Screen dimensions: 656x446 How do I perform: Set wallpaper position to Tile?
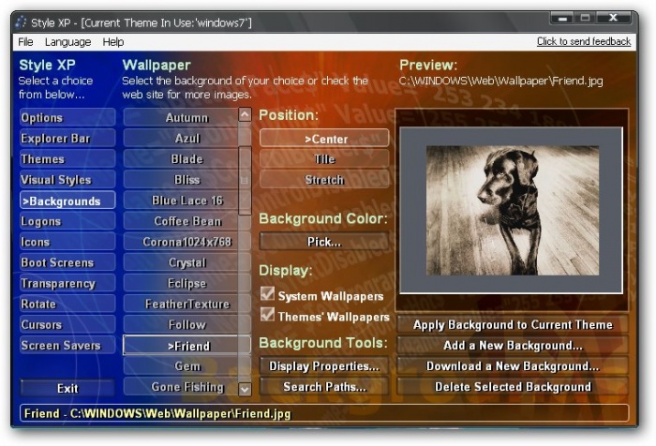(x=324, y=159)
